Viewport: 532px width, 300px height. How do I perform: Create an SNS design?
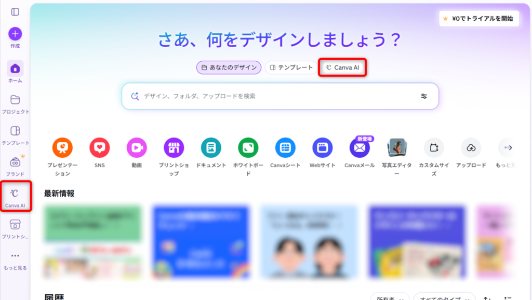(99, 148)
